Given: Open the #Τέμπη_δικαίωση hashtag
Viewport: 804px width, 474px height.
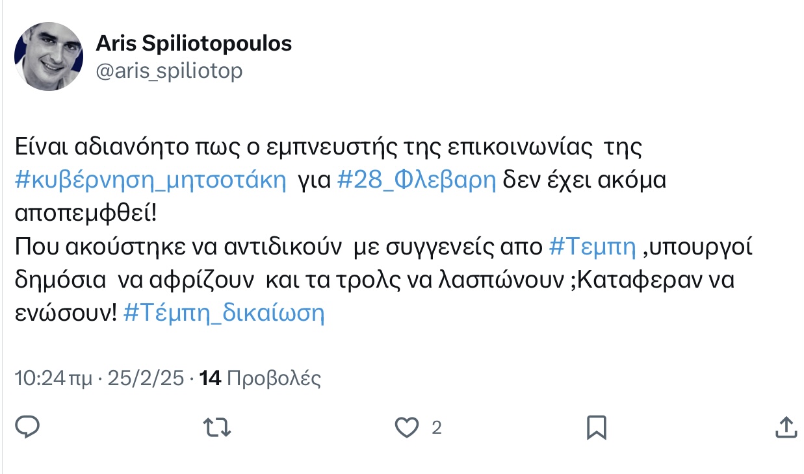Looking at the screenshot, I should point(223,314).
